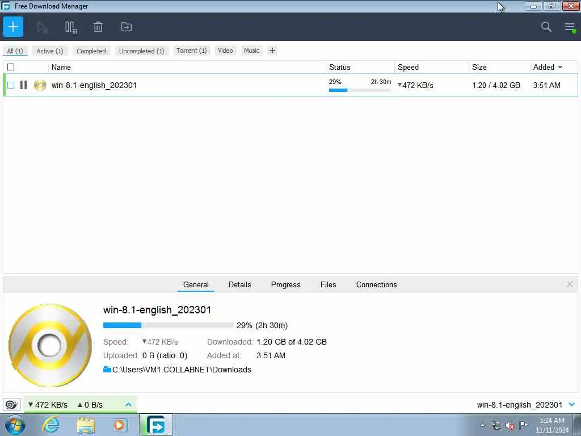Open Windows Media Player from taskbar
Screen dimensions: 581x436
(x=120, y=425)
